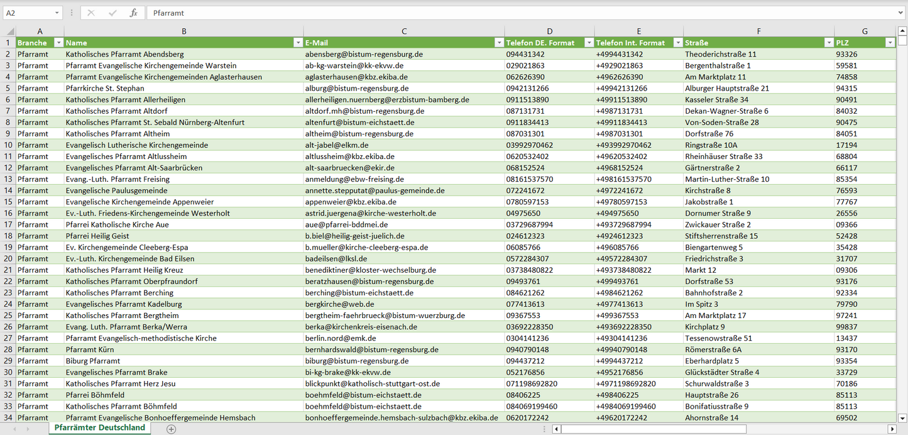Add a new sheet with plus icon

(171, 429)
